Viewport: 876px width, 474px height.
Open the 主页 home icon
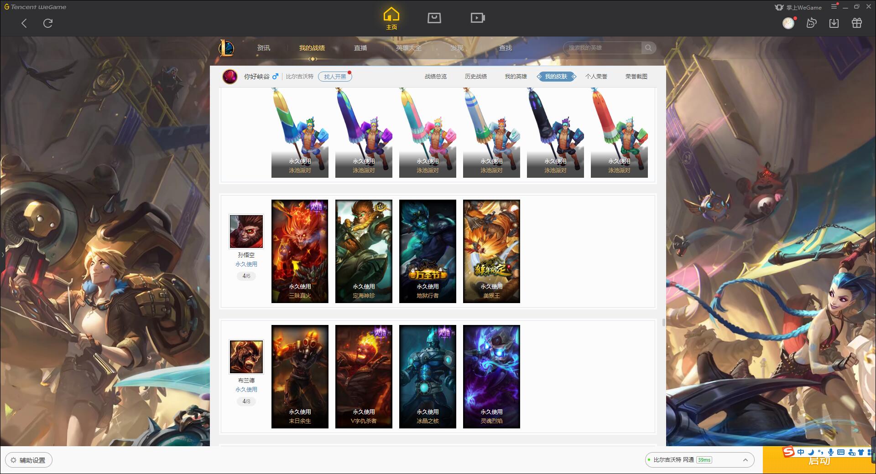[391, 19]
